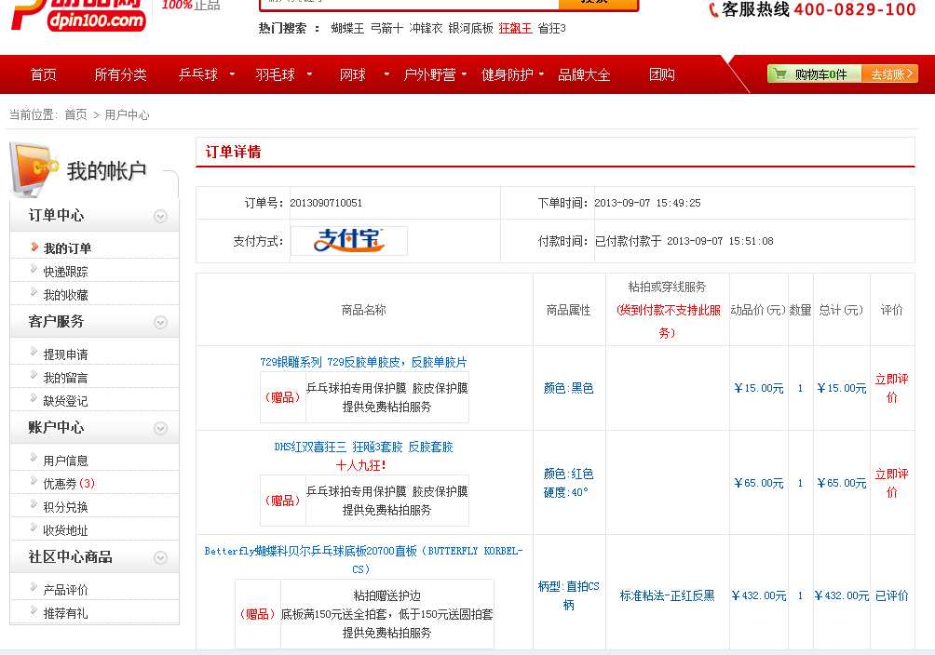
Task: Click the 首页 breadcrumb link
Action: click(75, 114)
